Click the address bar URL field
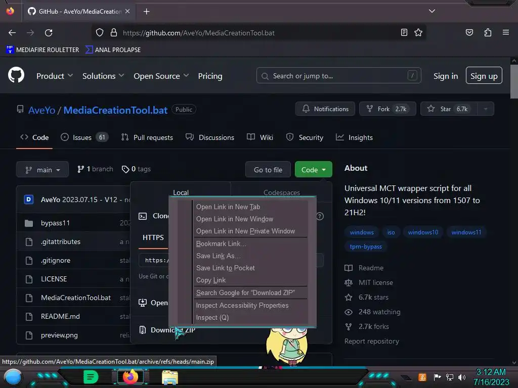The width and height of the screenshot is (518, 388). coord(257,33)
